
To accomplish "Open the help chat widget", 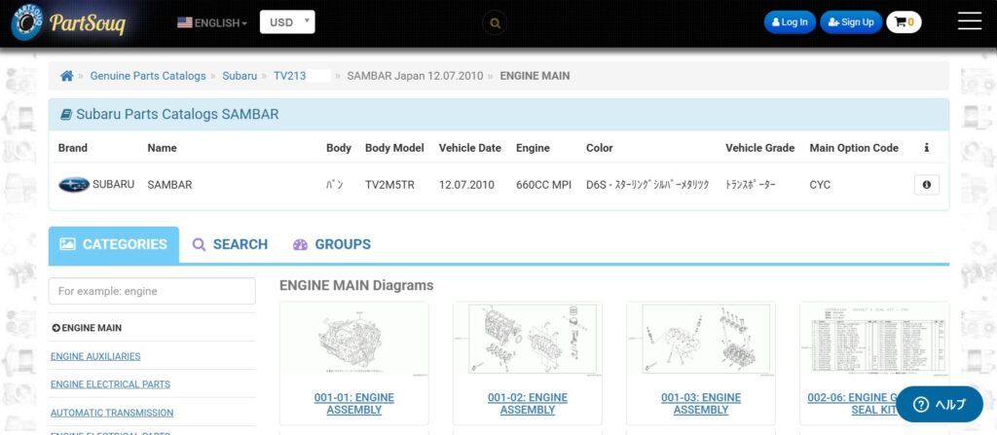I will tap(940, 404).
